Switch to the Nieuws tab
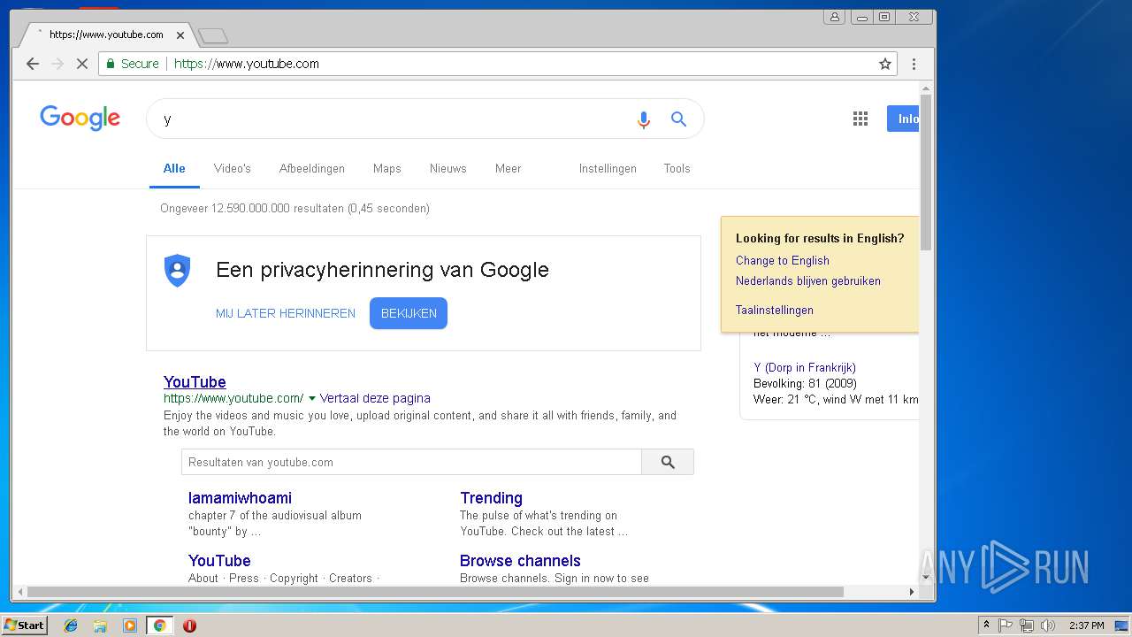 pos(447,168)
